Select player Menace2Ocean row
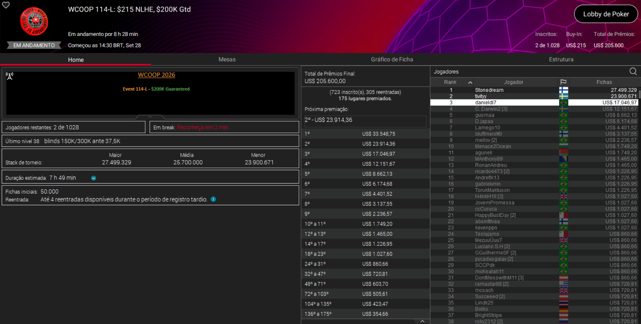641x324 pixels. pos(534,146)
